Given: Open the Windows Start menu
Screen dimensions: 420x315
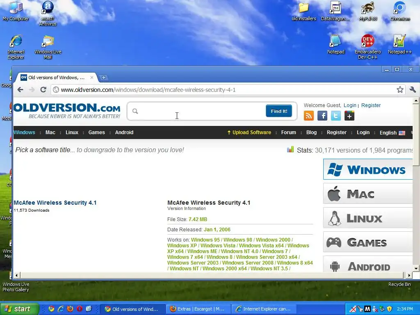Looking at the screenshot, I should coord(19,309).
